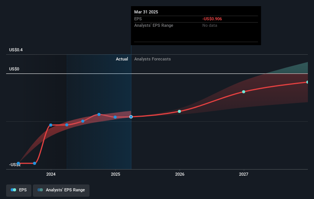Click the 'US$0.4' axis label
314x199 pixels.
[16, 50]
